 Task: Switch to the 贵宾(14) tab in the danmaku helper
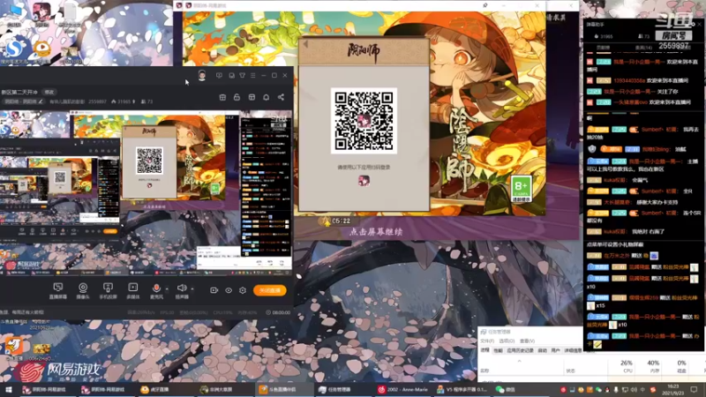tap(643, 48)
